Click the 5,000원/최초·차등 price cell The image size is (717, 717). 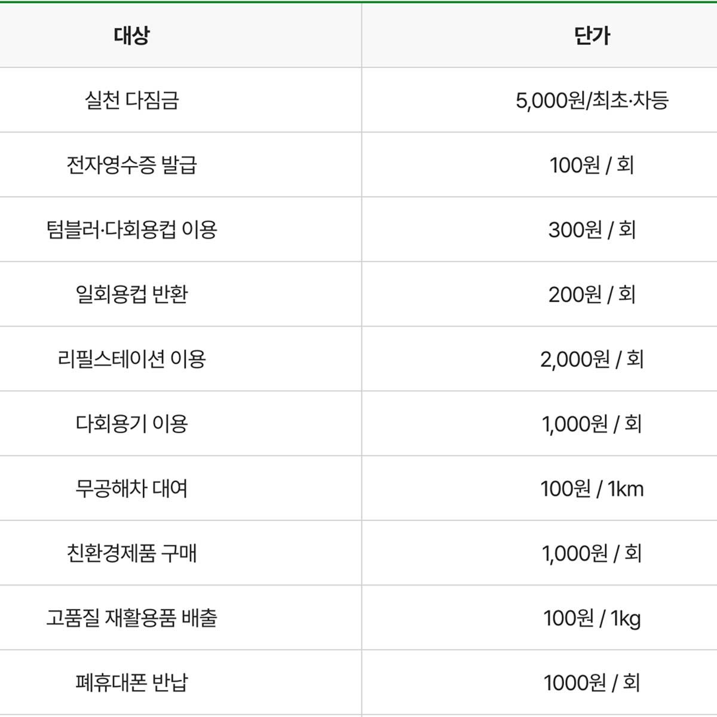coord(592,100)
